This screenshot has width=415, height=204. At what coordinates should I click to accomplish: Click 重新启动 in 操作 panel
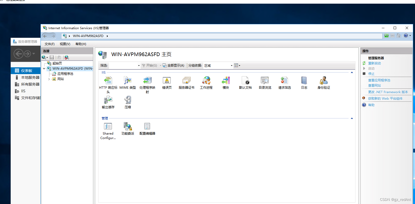pyautogui.click(x=374, y=63)
